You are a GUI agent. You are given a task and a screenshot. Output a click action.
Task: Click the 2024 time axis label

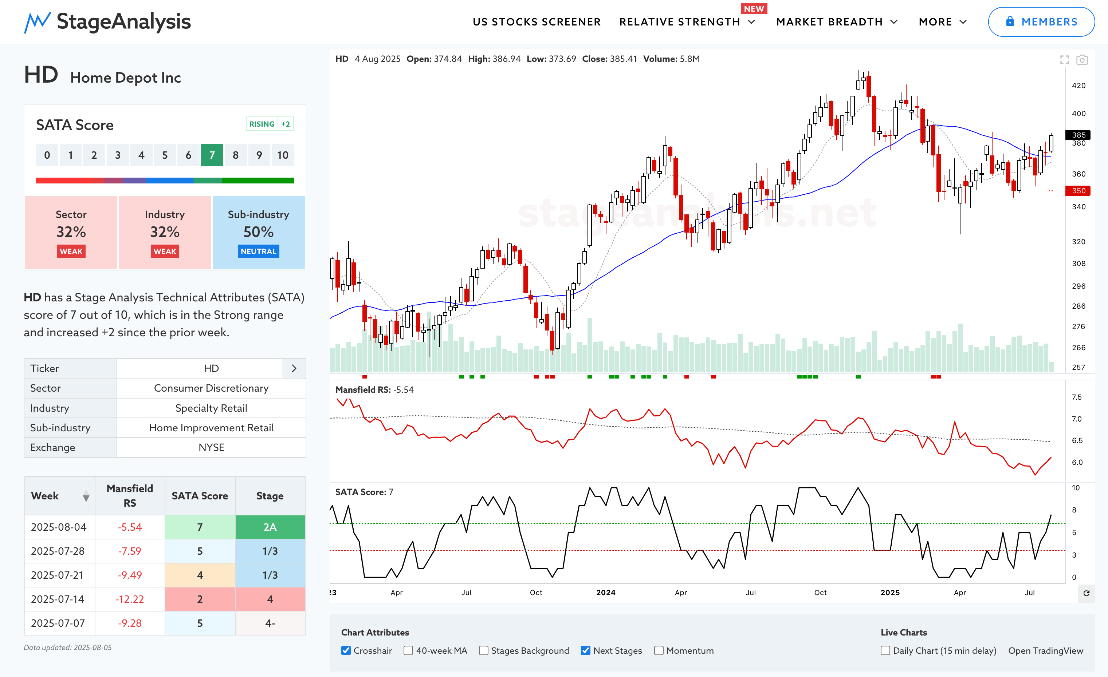tap(606, 593)
